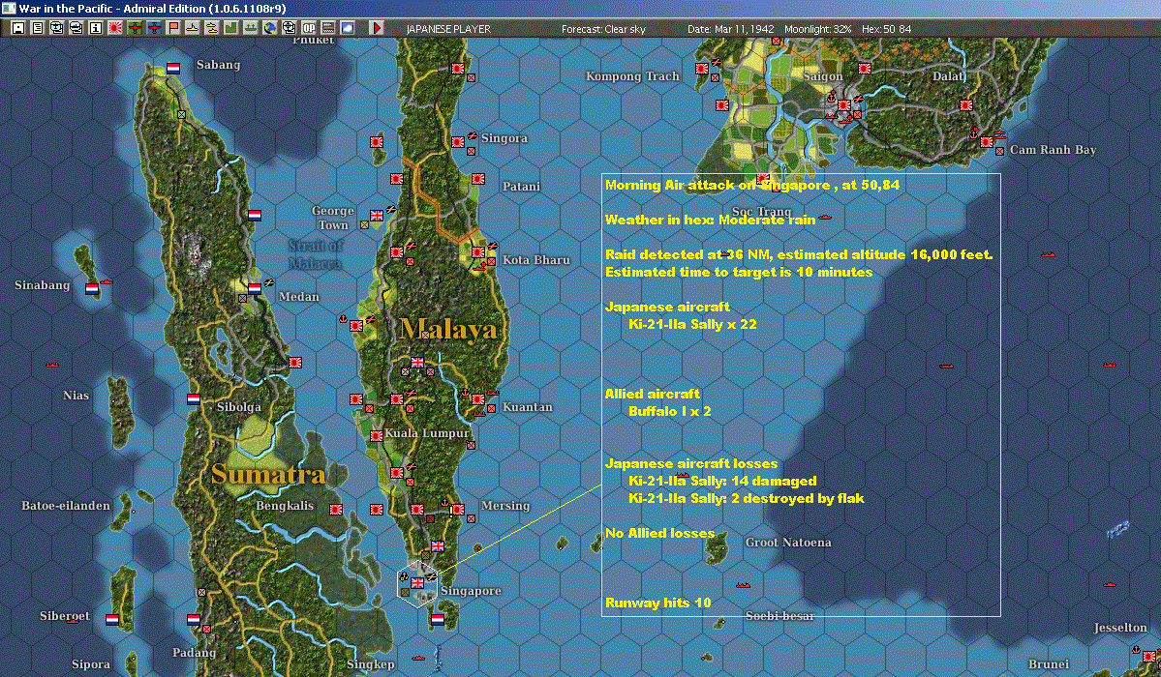Screen dimensions: 1161x677
Task: Click the 'Runway hits 10' report line
Action: 658,603
